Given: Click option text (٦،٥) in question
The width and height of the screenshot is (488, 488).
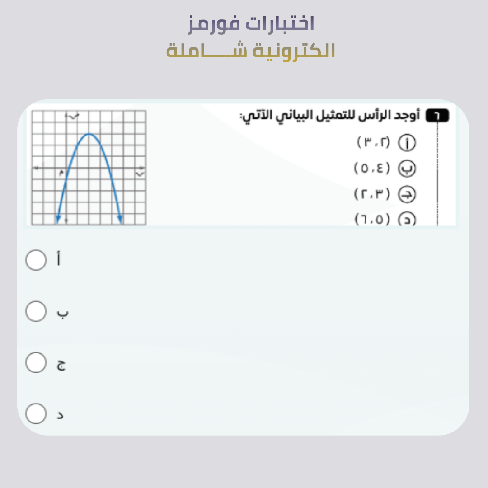Looking at the screenshot, I should click(373, 220).
